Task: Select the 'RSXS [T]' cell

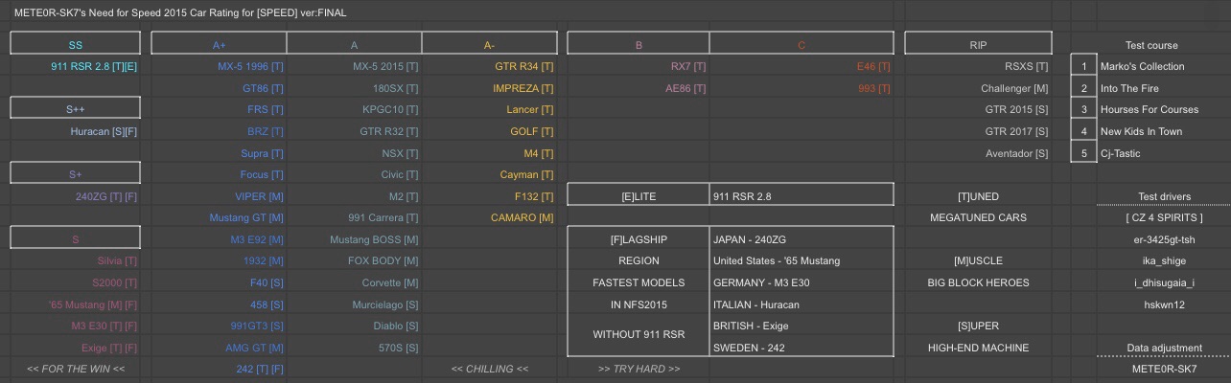Action: click(978, 66)
